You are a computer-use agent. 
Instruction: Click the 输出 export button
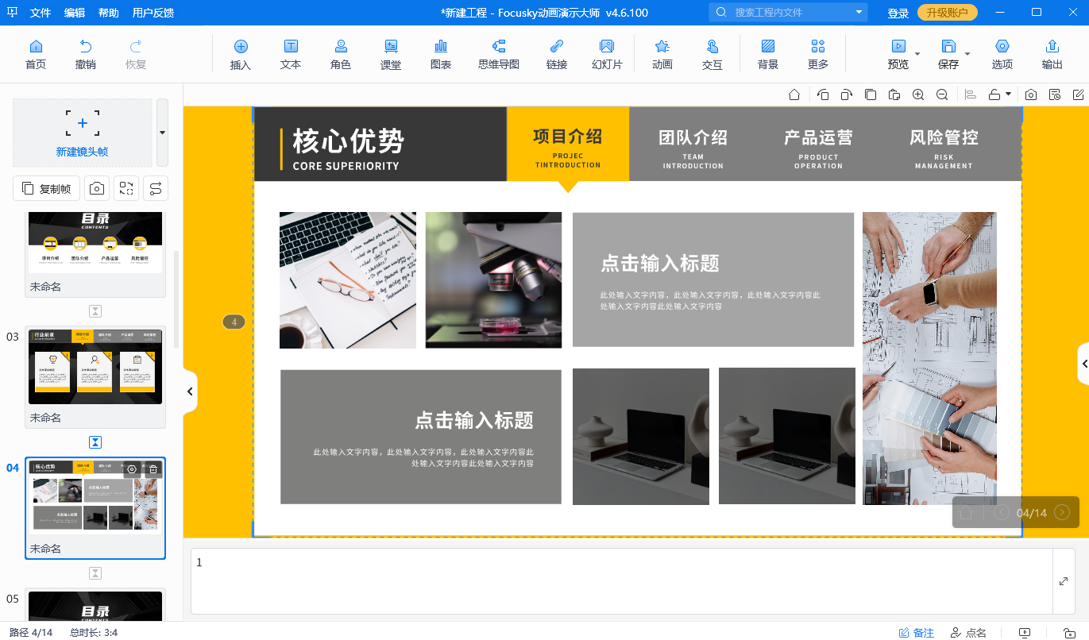pyautogui.click(x=1052, y=54)
